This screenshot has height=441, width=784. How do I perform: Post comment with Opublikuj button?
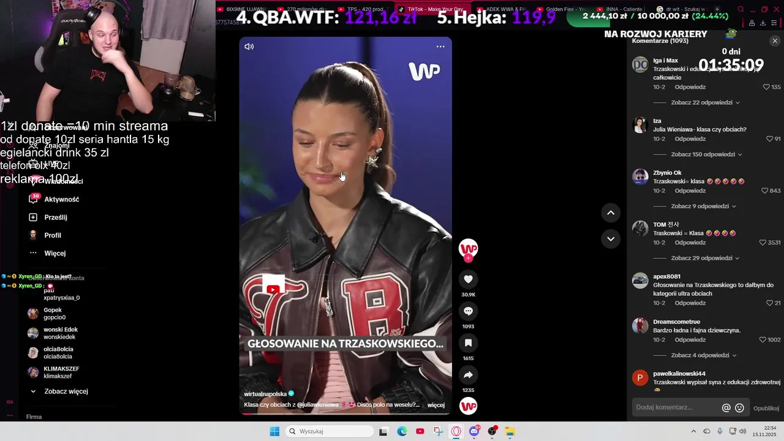point(766,408)
